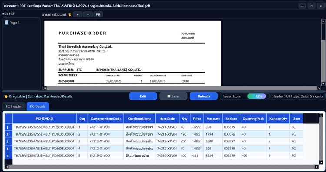This screenshot has width=326, height=172.
Task: Click the Qty column header
Action: click(x=185, y=119)
